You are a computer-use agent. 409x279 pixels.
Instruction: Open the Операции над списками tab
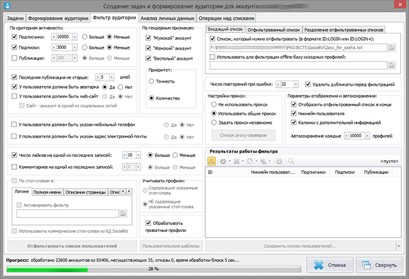tap(226, 18)
